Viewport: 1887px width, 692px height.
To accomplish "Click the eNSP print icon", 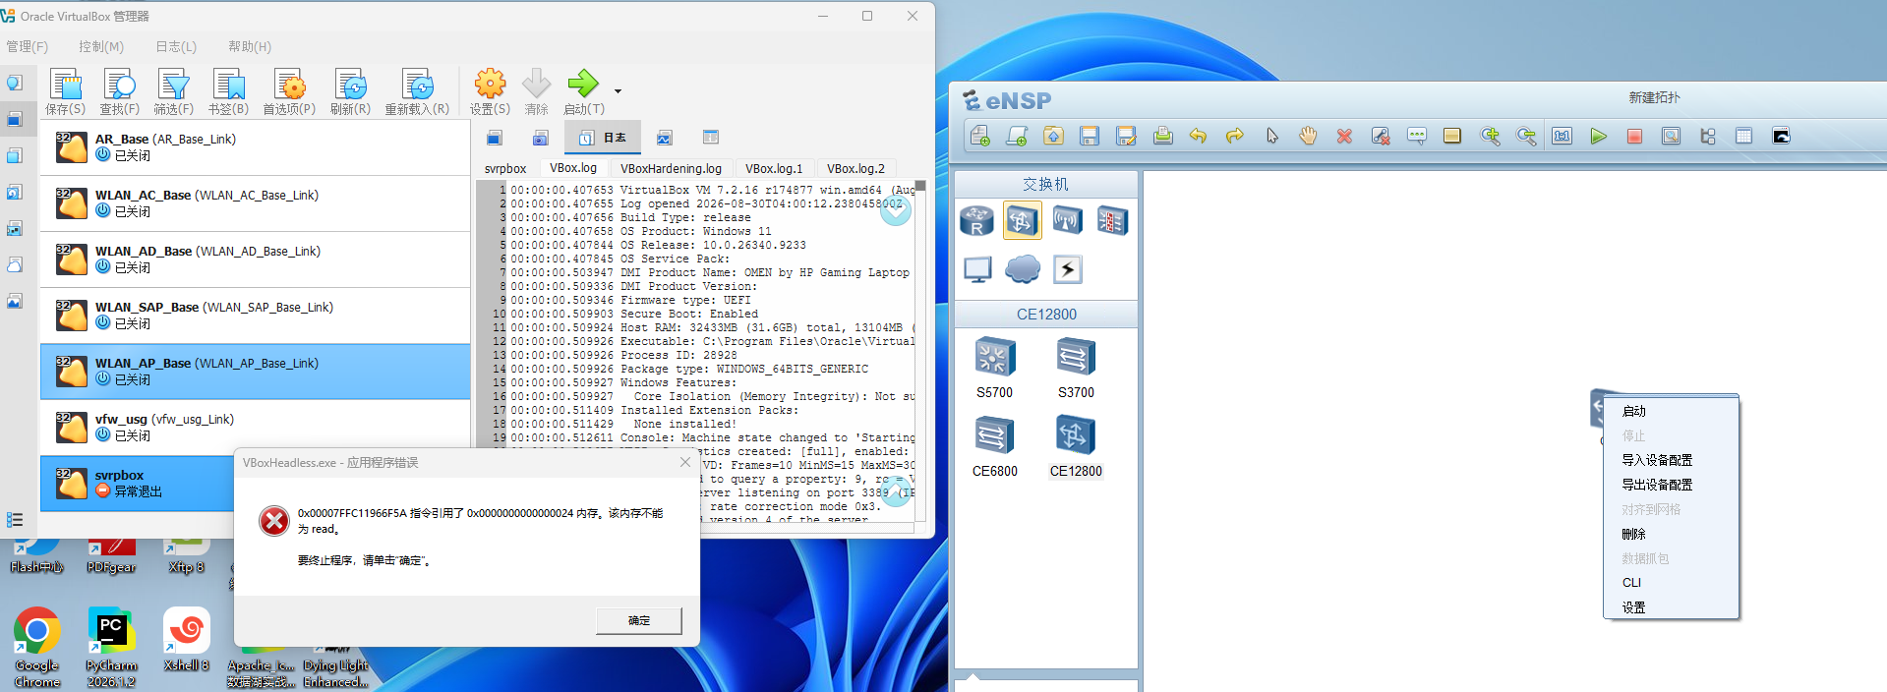I will [1162, 136].
